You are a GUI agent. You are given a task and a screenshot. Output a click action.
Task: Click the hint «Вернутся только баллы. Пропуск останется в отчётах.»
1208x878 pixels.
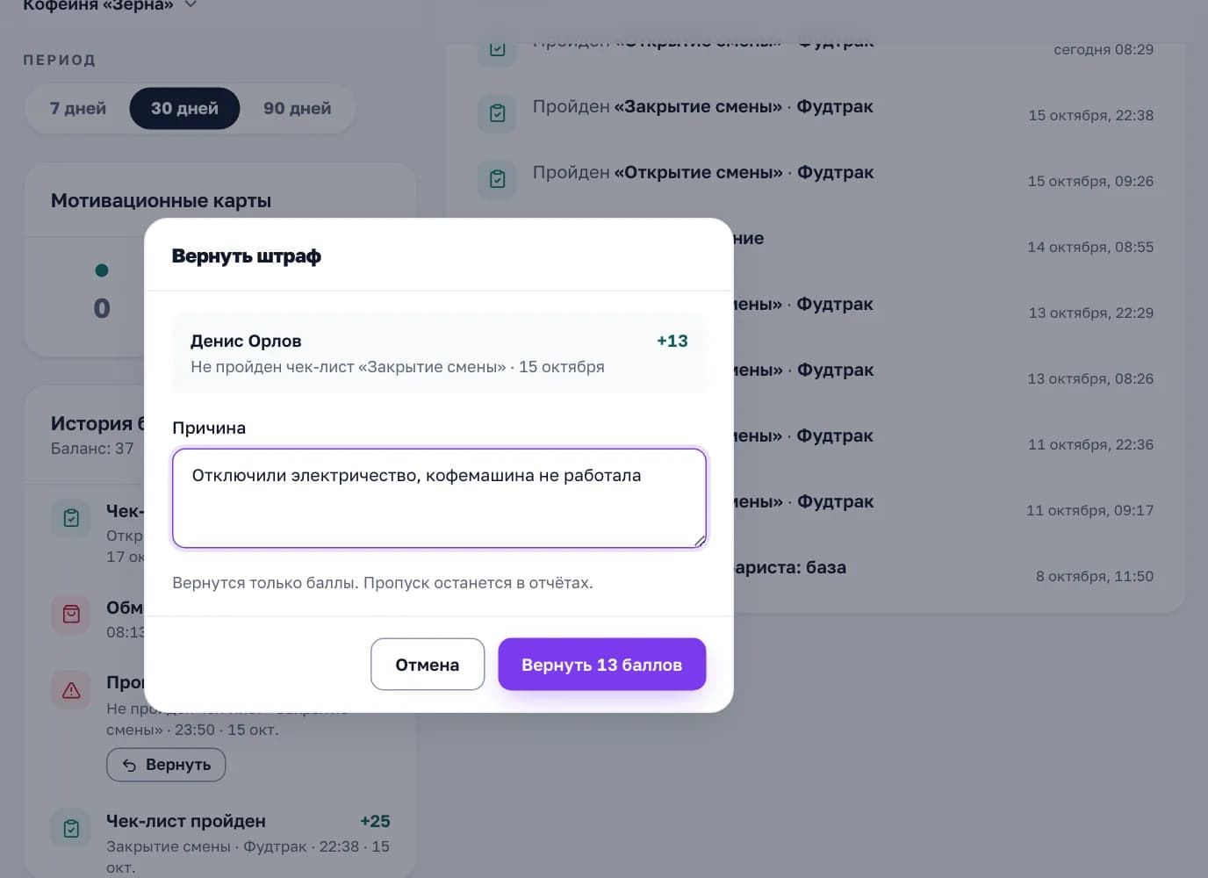(383, 583)
